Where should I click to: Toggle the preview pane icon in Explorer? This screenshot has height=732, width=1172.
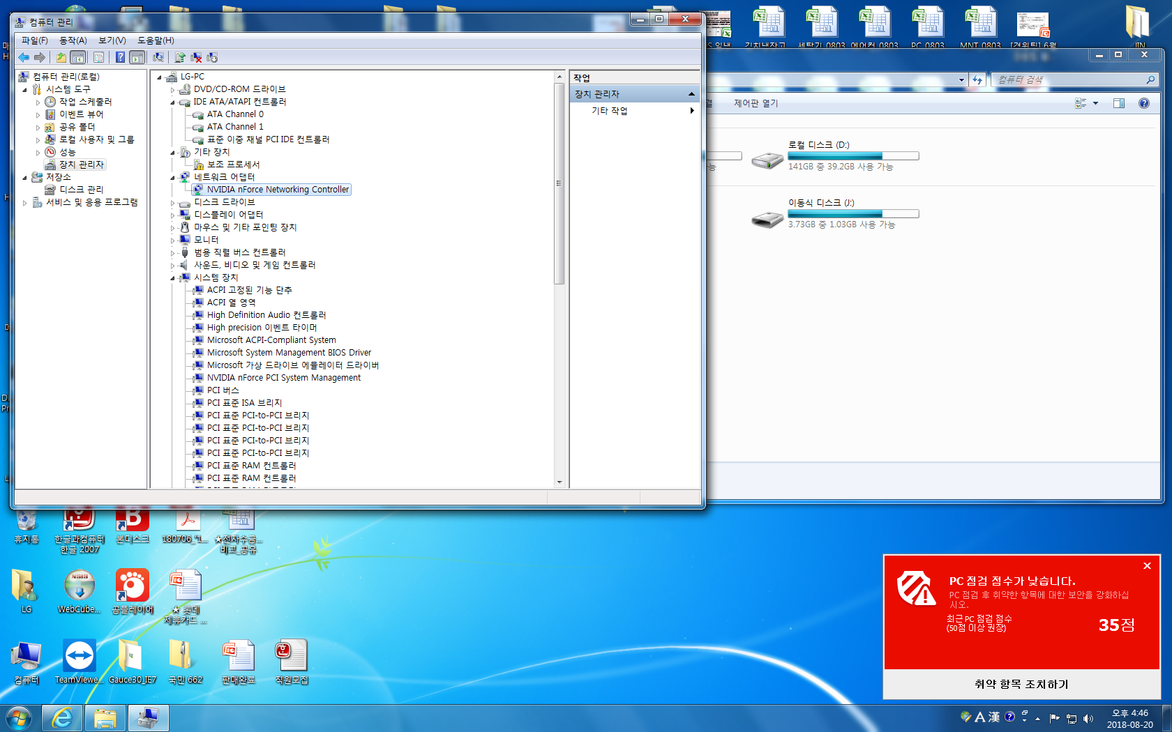tap(1119, 103)
